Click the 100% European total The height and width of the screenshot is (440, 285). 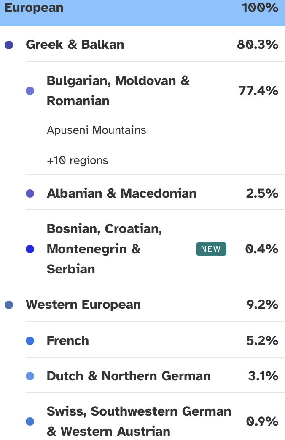260,8
